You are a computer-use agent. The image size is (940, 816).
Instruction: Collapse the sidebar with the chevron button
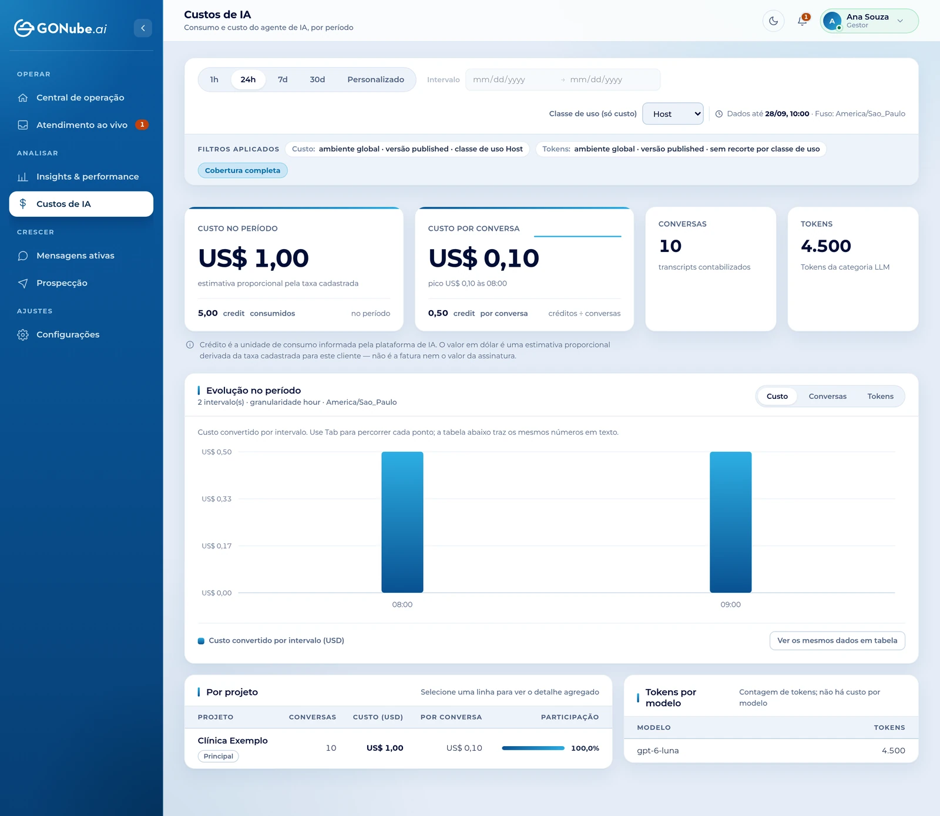click(143, 28)
